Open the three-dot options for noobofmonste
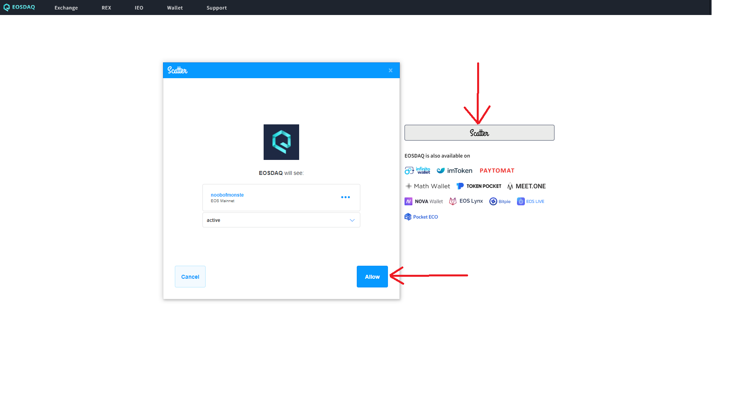This screenshot has height=398, width=753. point(345,197)
